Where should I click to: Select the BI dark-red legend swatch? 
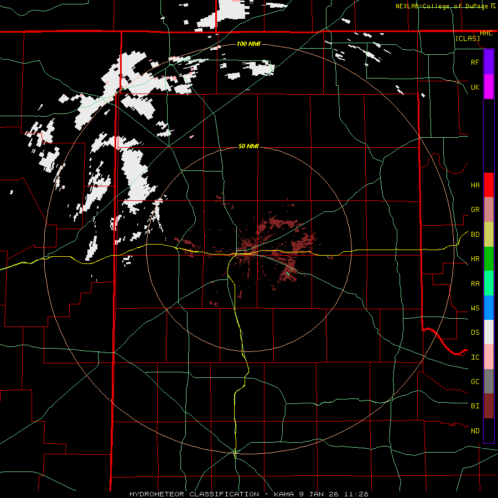pyautogui.click(x=489, y=406)
